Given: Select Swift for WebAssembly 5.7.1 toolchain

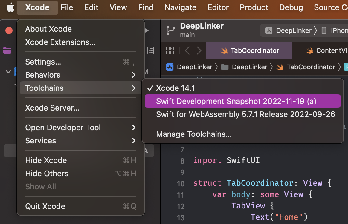Looking at the screenshot, I should pyautogui.click(x=242, y=114).
